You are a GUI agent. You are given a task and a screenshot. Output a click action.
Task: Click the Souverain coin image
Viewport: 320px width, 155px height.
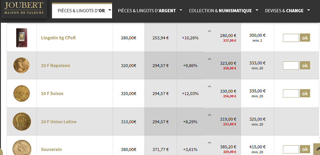(22, 148)
